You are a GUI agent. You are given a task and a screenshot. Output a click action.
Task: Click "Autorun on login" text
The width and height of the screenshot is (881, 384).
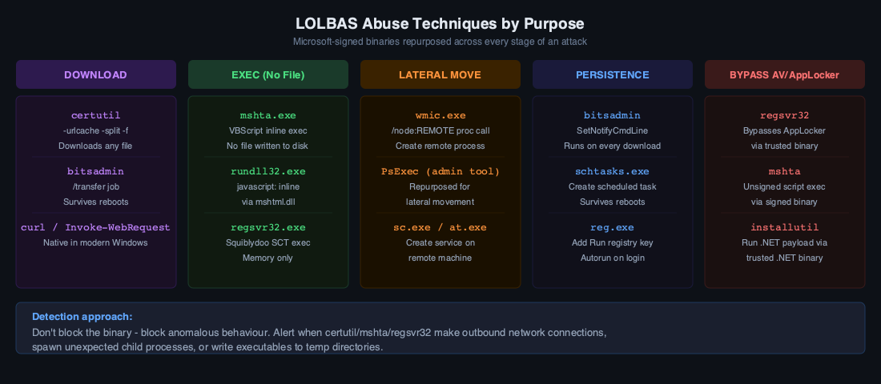coord(613,258)
